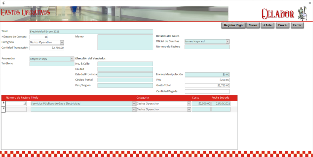Click the Dirección del Vendedor heading

tap(91, 59)
